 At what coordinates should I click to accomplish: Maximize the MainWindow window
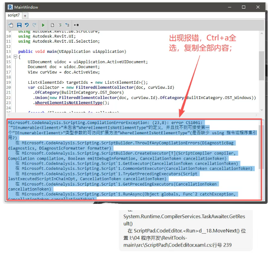point(244,7)
